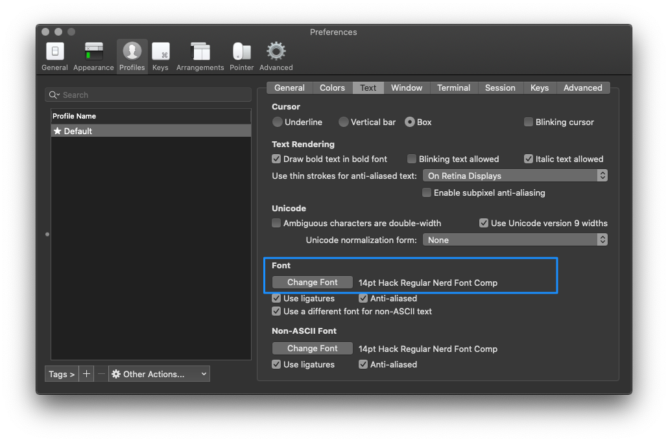Screen dimensions: 668x442
Task: Toggle Use ligatures under Font section
Action: (x=276, y=299)
